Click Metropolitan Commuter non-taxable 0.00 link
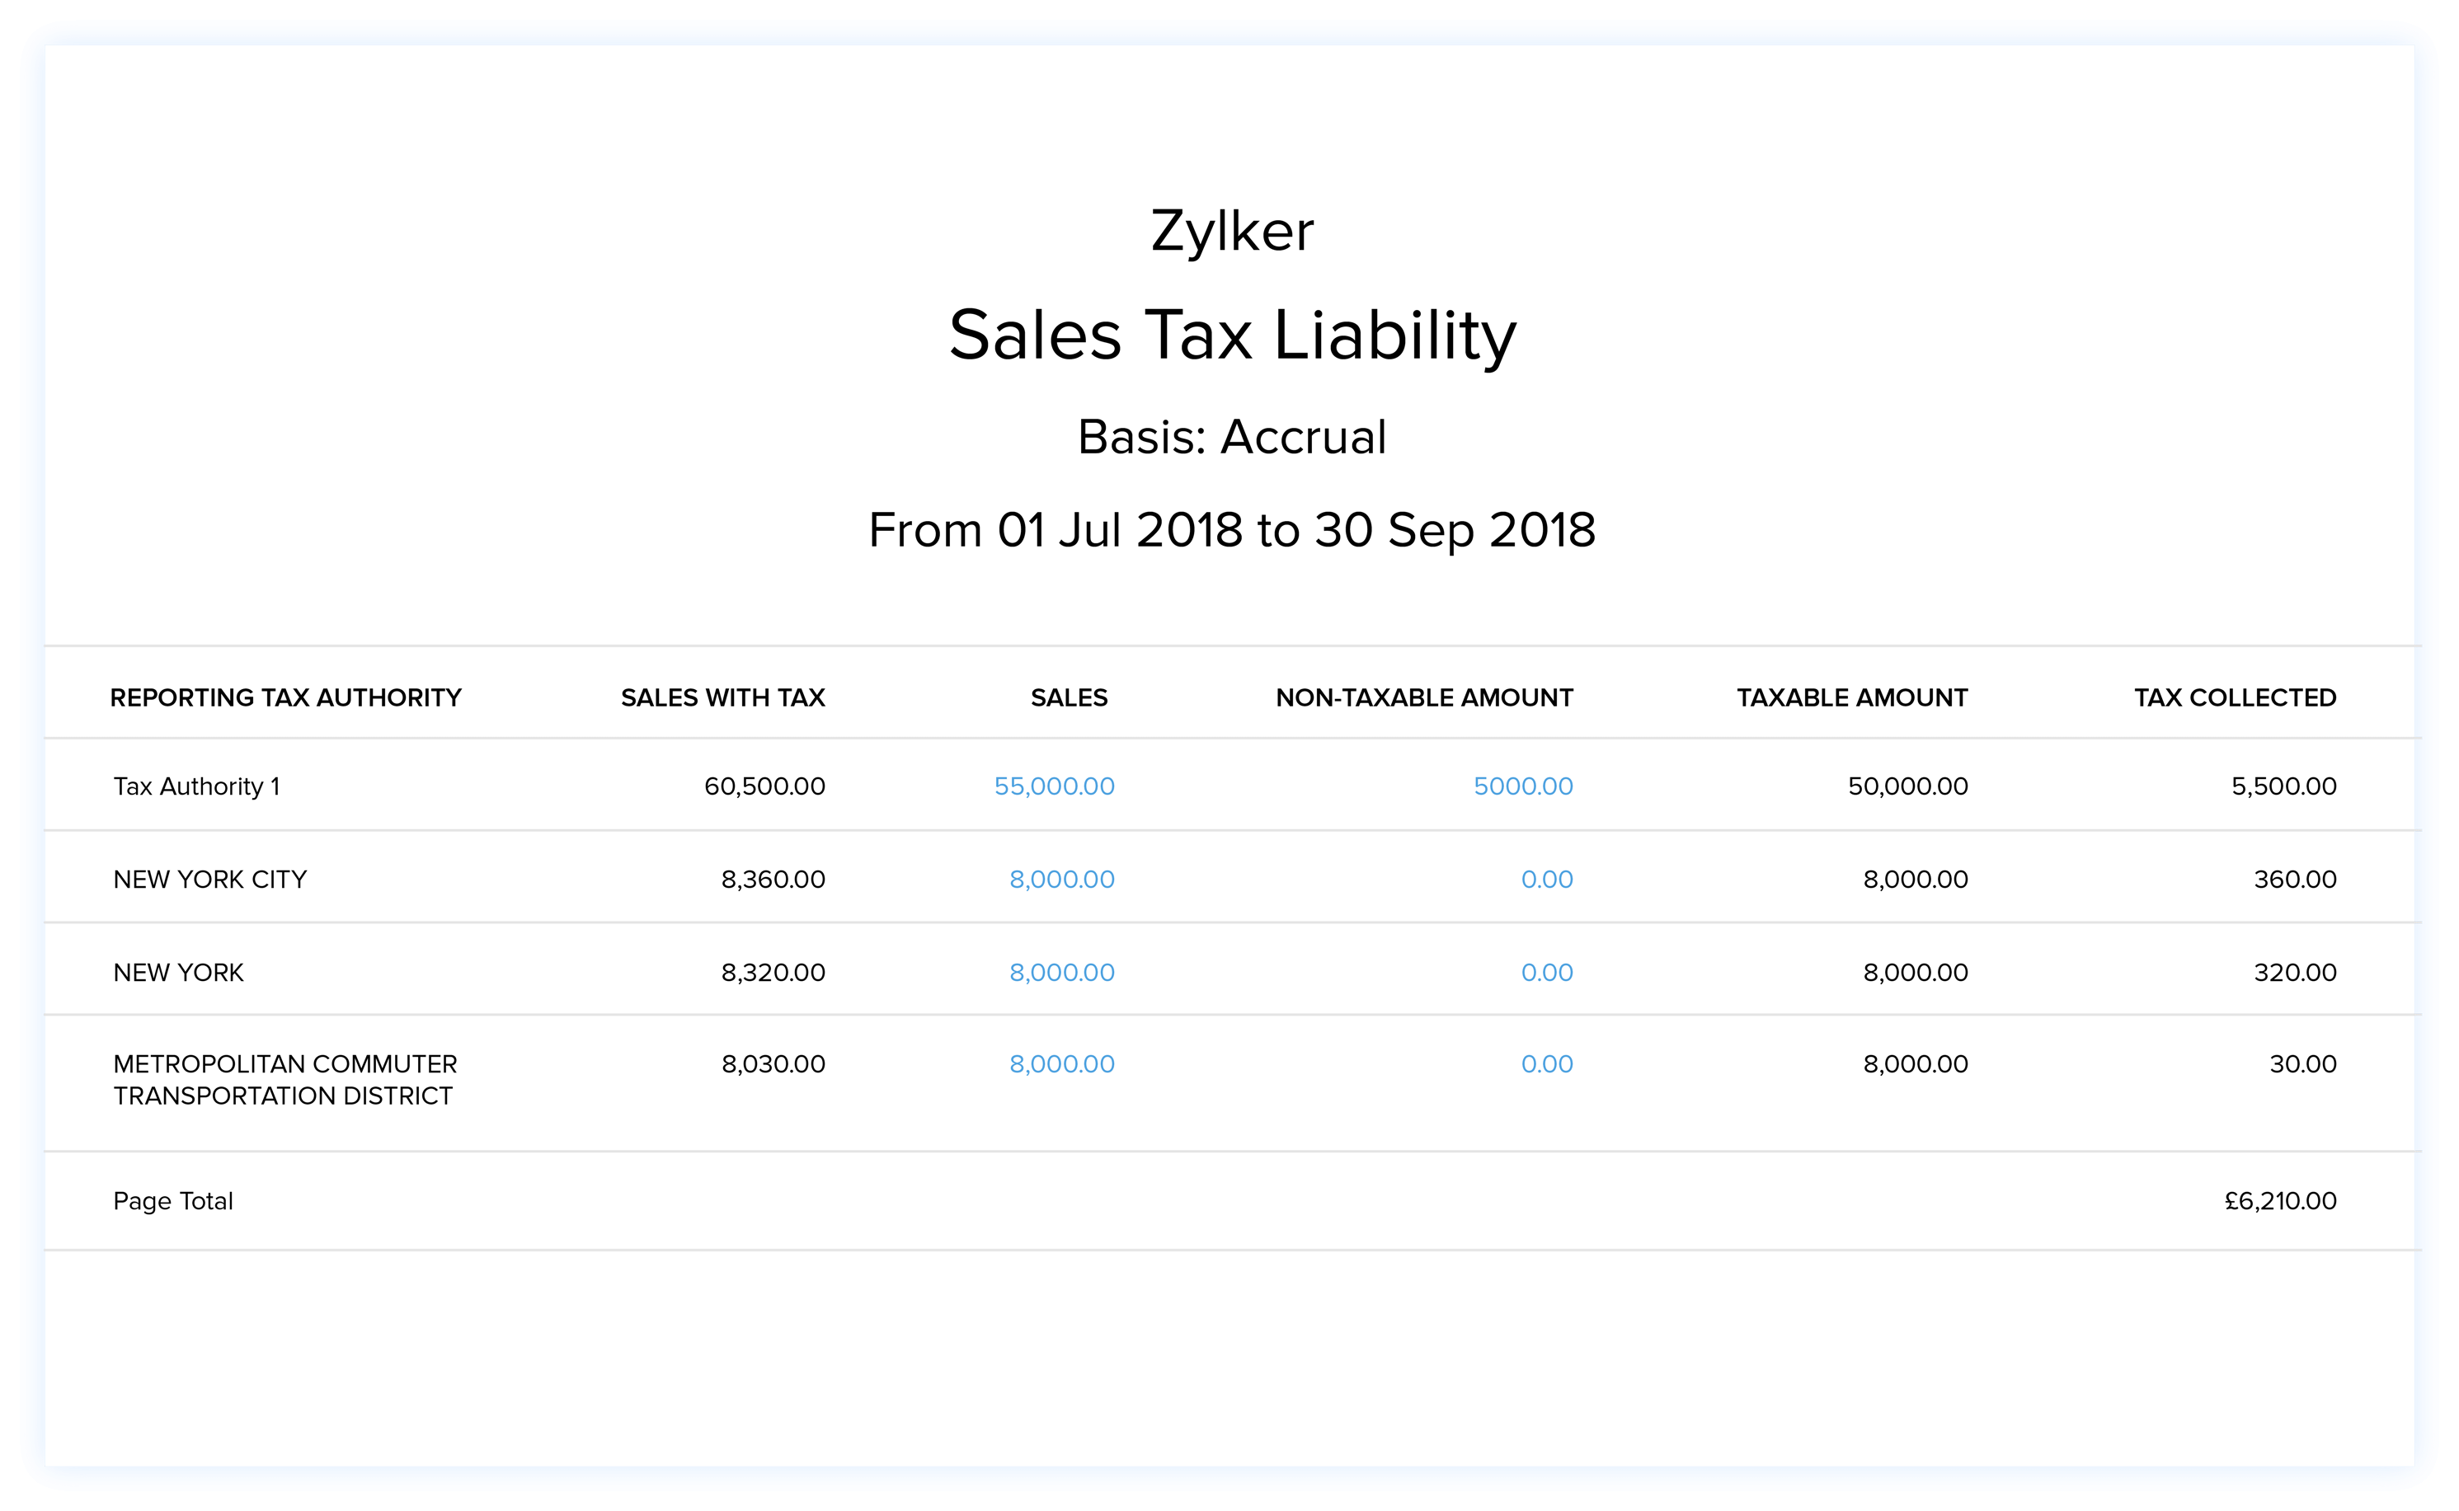 [1546, 1064]
